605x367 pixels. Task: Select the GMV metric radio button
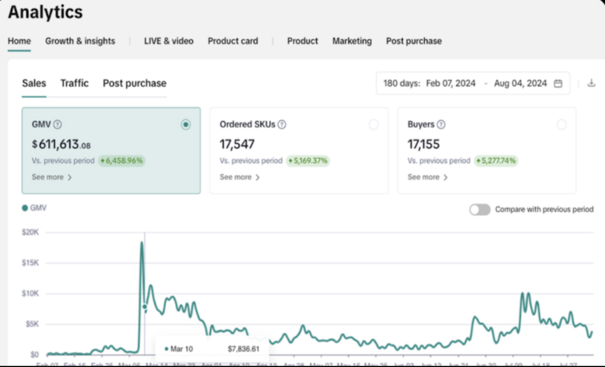[x=186, y=124]
